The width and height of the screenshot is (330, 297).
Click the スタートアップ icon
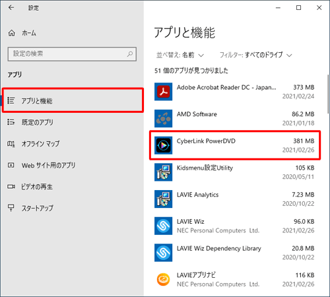pyautogui.click(x=11, y=208)
